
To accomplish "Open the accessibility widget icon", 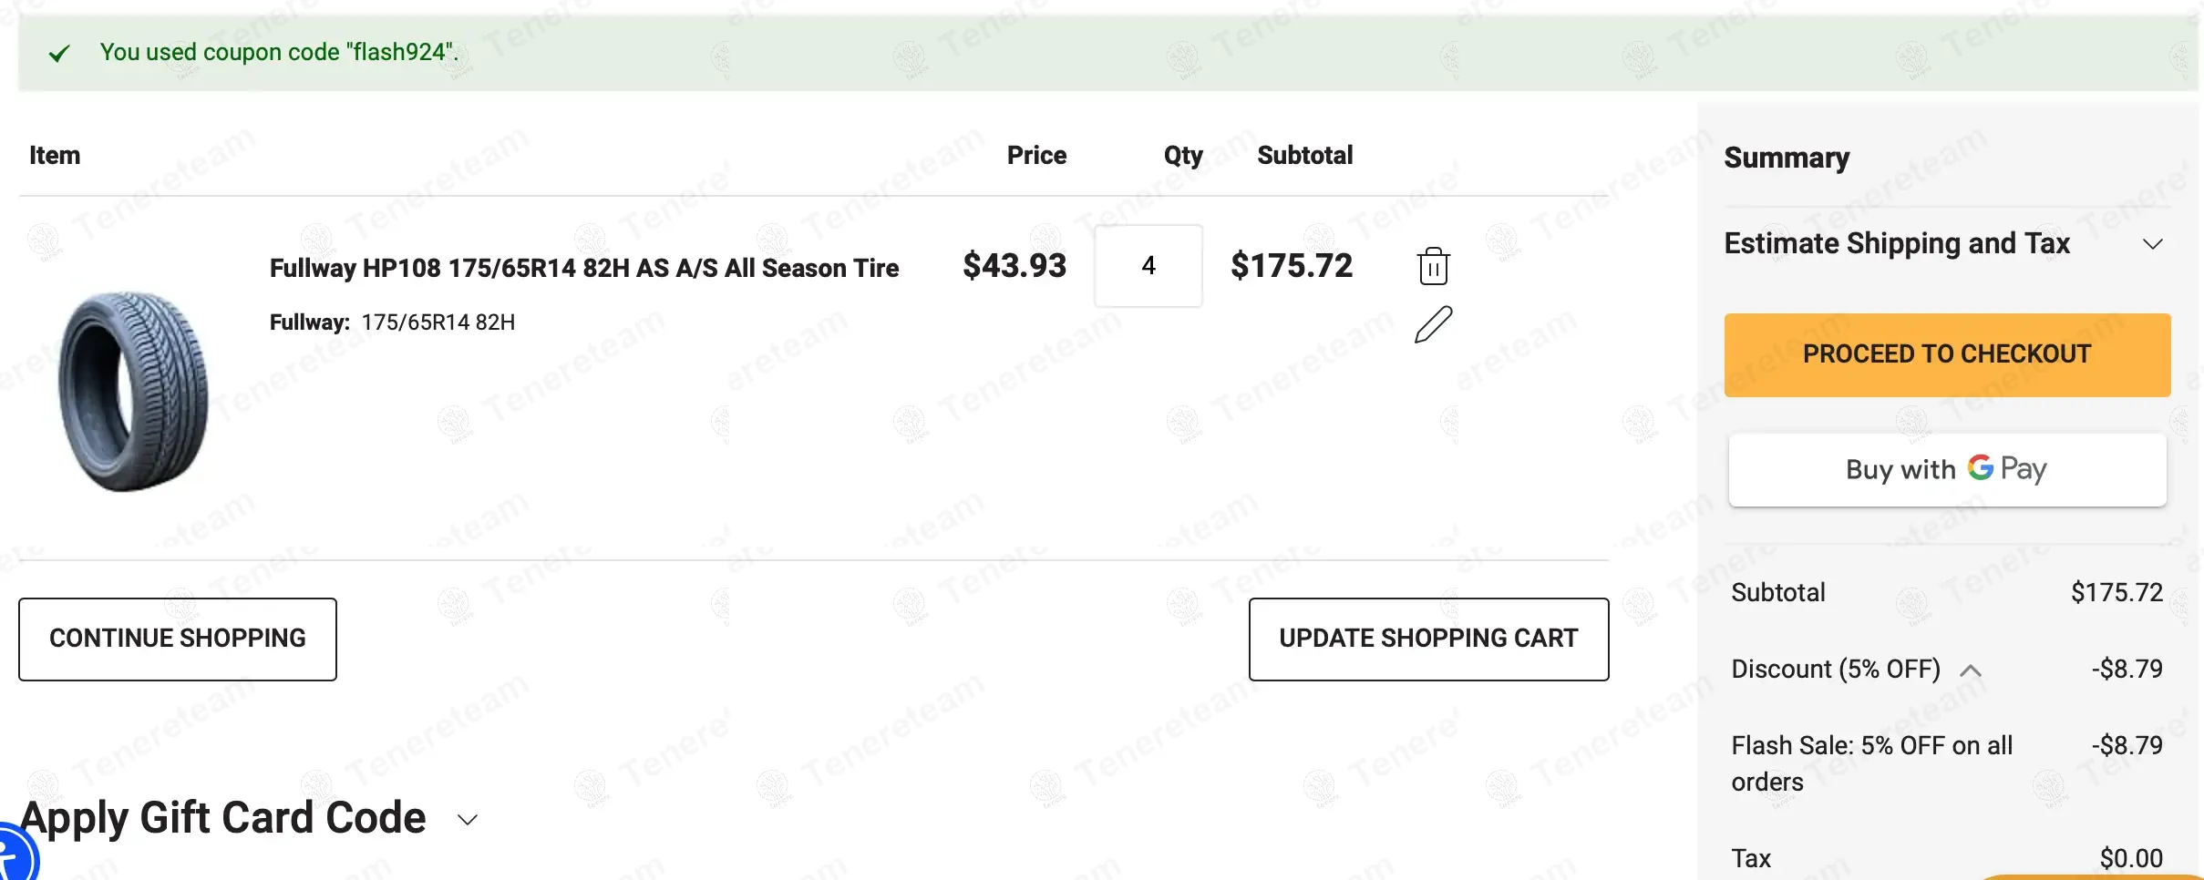I will 13,856.
